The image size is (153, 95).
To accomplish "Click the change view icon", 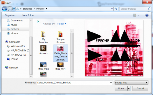I will [135, 15].
